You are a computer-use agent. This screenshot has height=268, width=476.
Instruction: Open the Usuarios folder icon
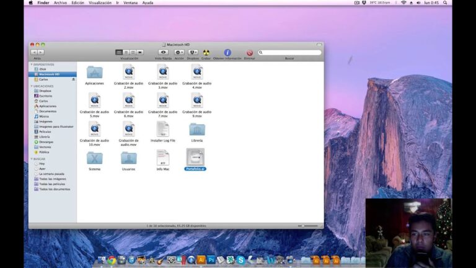click(x=129, y=158)
